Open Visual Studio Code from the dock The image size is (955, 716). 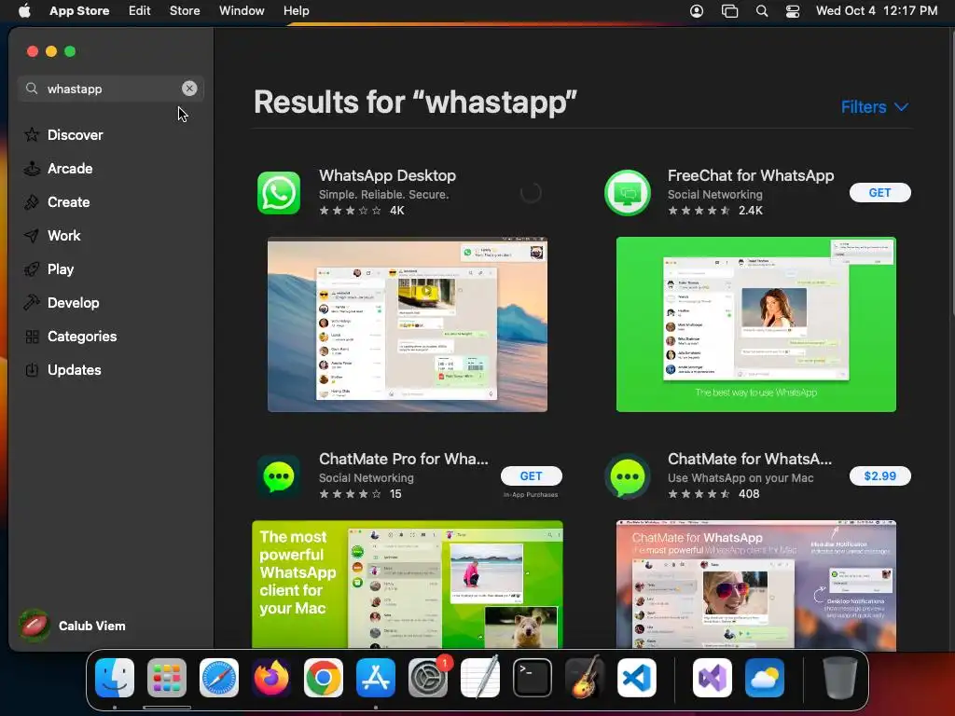pyautogui.click(x=637, y=678)
